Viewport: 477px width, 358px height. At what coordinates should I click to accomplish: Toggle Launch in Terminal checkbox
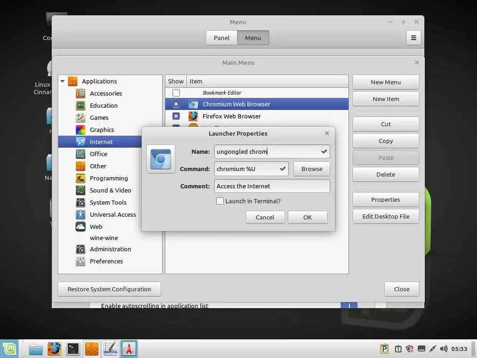[x=220, y=201]
